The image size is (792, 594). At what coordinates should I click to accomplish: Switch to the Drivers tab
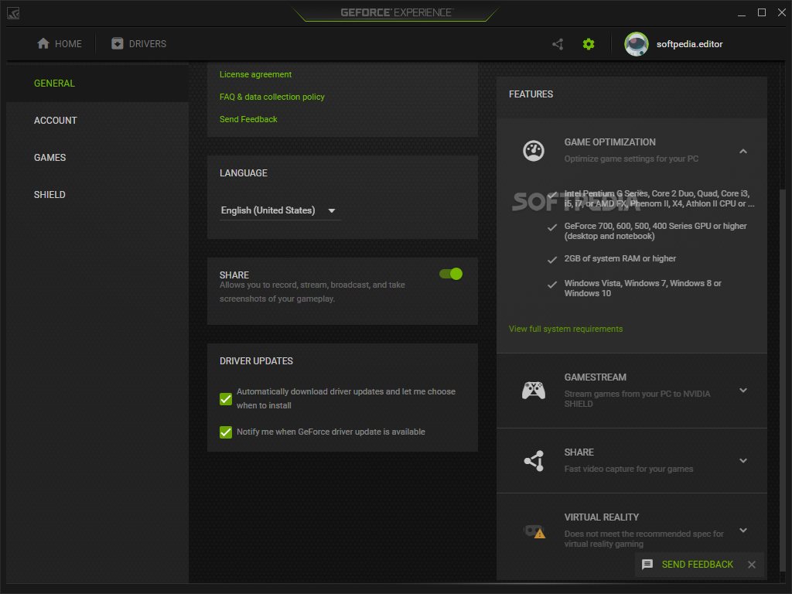tap(138, 44)
